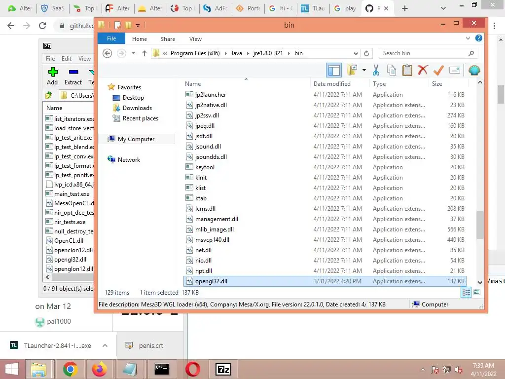Click the search magnifier in Search bin
This screenshot has width=505, height=379.
[471, 53]
